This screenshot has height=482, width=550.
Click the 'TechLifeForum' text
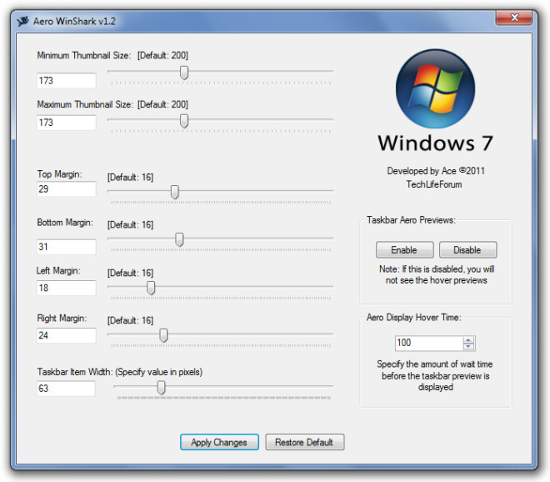click(x=434, y=184)
